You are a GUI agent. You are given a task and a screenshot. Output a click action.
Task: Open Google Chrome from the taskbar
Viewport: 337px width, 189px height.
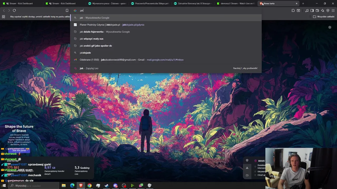point(90,186)
